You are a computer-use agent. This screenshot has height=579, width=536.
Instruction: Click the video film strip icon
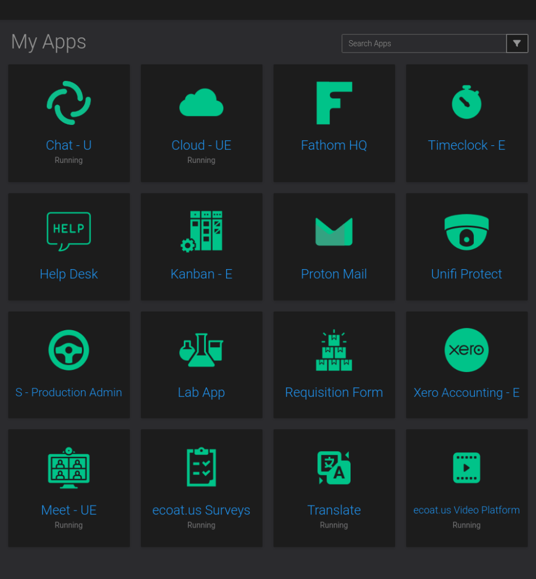coord(466,468)
